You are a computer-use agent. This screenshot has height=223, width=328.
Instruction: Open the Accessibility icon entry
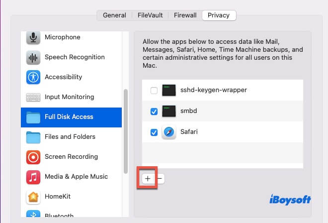point(33,77)
